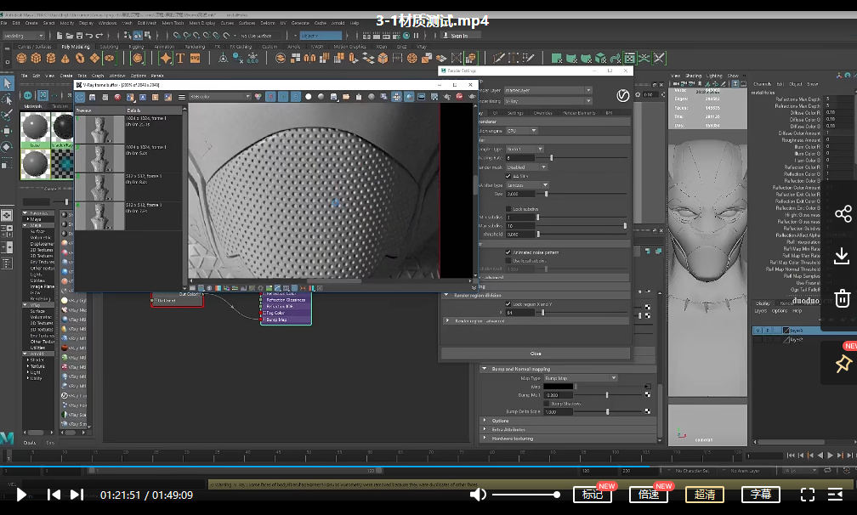857x515 pixels.
Task: Adjust the video volume slider handle
Action: point(556,495)
